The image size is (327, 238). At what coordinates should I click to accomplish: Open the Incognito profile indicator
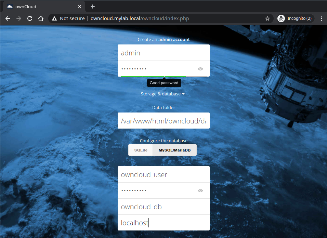pos(296,18)
